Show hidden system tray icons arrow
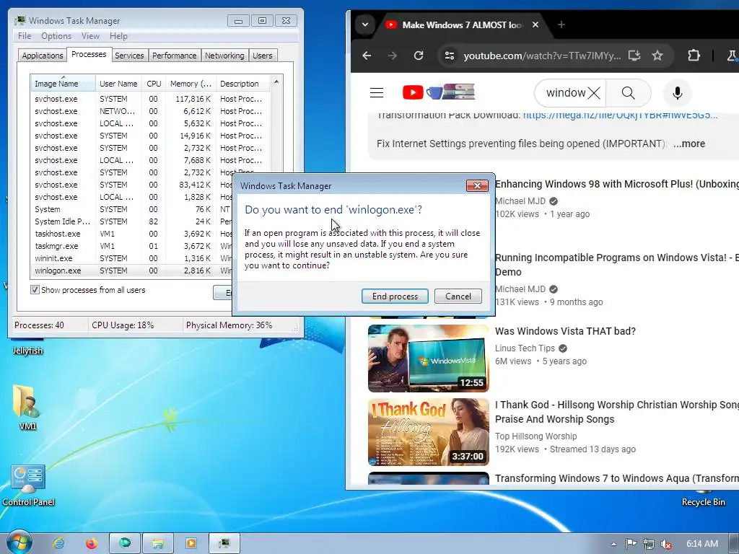Image resolution: width=739 pixels, height=554 pixels. pyautogui.click(x=613, y=544)
